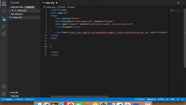Viewport: 186px width, 105px height.
Task: Open the feedback icon in status bar
Action: (x=178, y=99)
